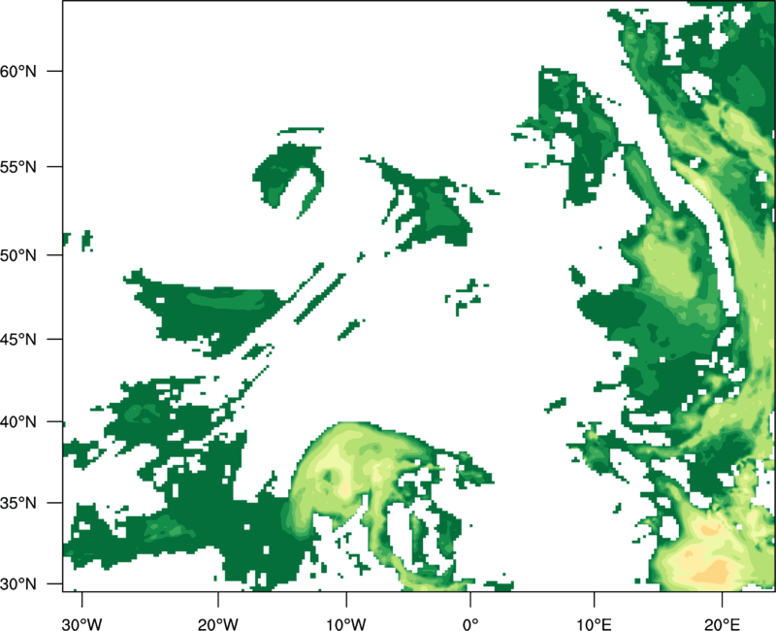Click the 45°N latitude label
The image size is (776, 631).
click(17, 339)
